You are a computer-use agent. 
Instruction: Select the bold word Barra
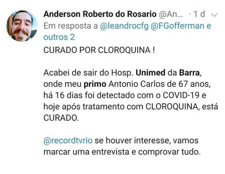point(189,73)
